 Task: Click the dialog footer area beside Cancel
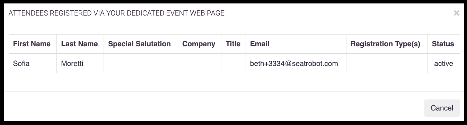[x=214, y=108]
